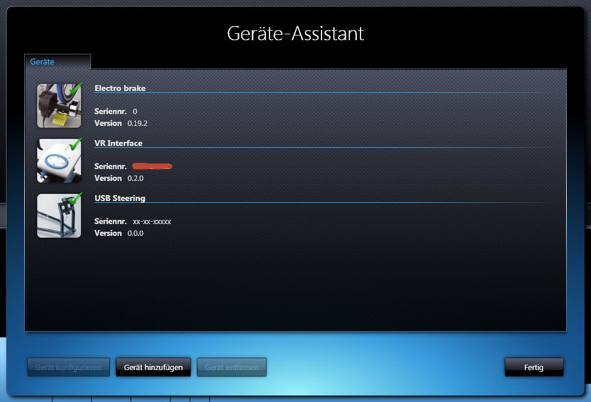The width and height of the screenshot is (591, 402).
Task: Click green checkmark on USB Steering
Action: pos(75,198)
